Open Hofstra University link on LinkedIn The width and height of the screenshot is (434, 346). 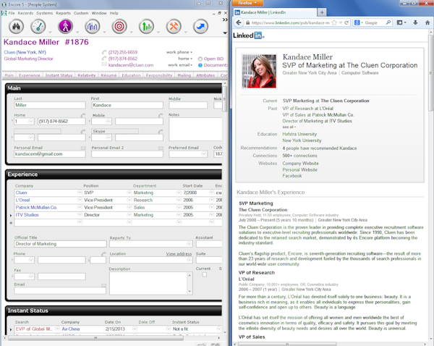click(299, 134)
